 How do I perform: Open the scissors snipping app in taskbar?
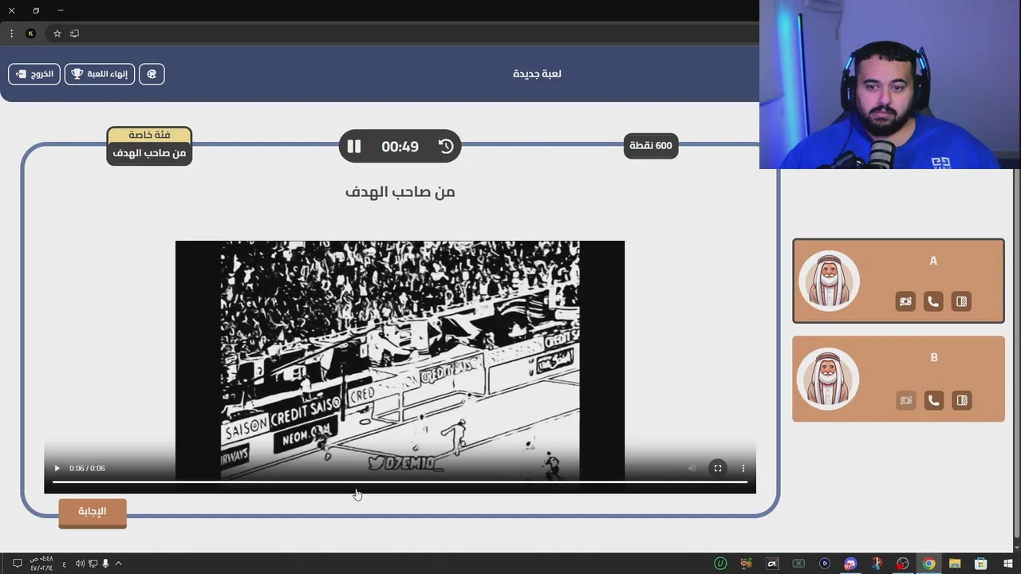coord(877,564)
